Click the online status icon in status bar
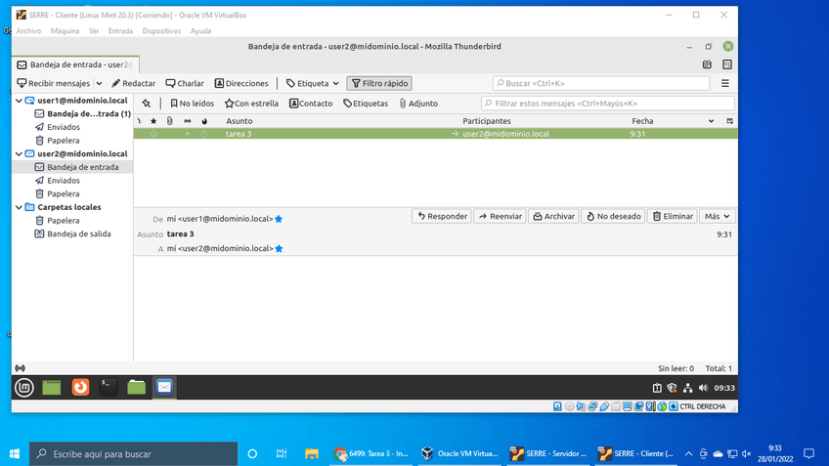 pos(21,368)
